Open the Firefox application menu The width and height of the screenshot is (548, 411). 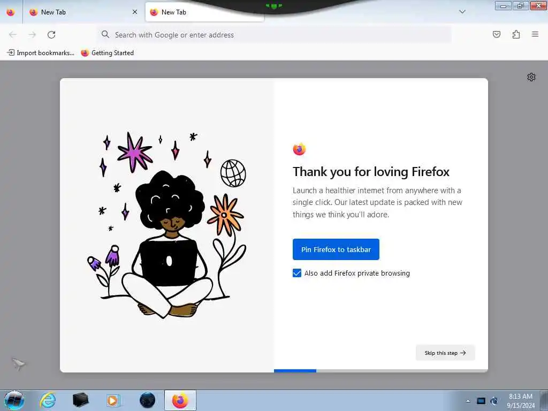tap(535, 34)
